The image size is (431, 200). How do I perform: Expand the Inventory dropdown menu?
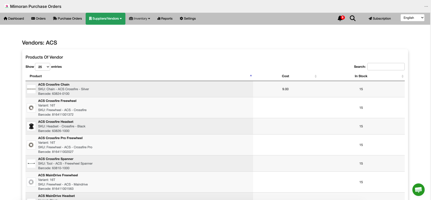(x=140, y=19)
